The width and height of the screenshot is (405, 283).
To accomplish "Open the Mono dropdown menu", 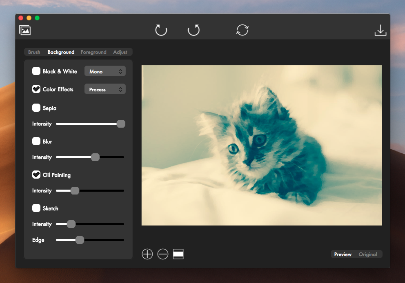I will point(105,71).
